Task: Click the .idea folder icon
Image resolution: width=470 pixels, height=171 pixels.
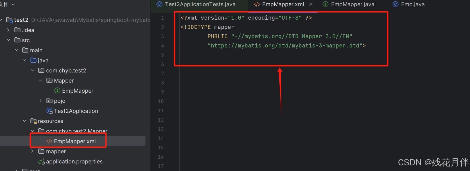Action: point(17,30)
